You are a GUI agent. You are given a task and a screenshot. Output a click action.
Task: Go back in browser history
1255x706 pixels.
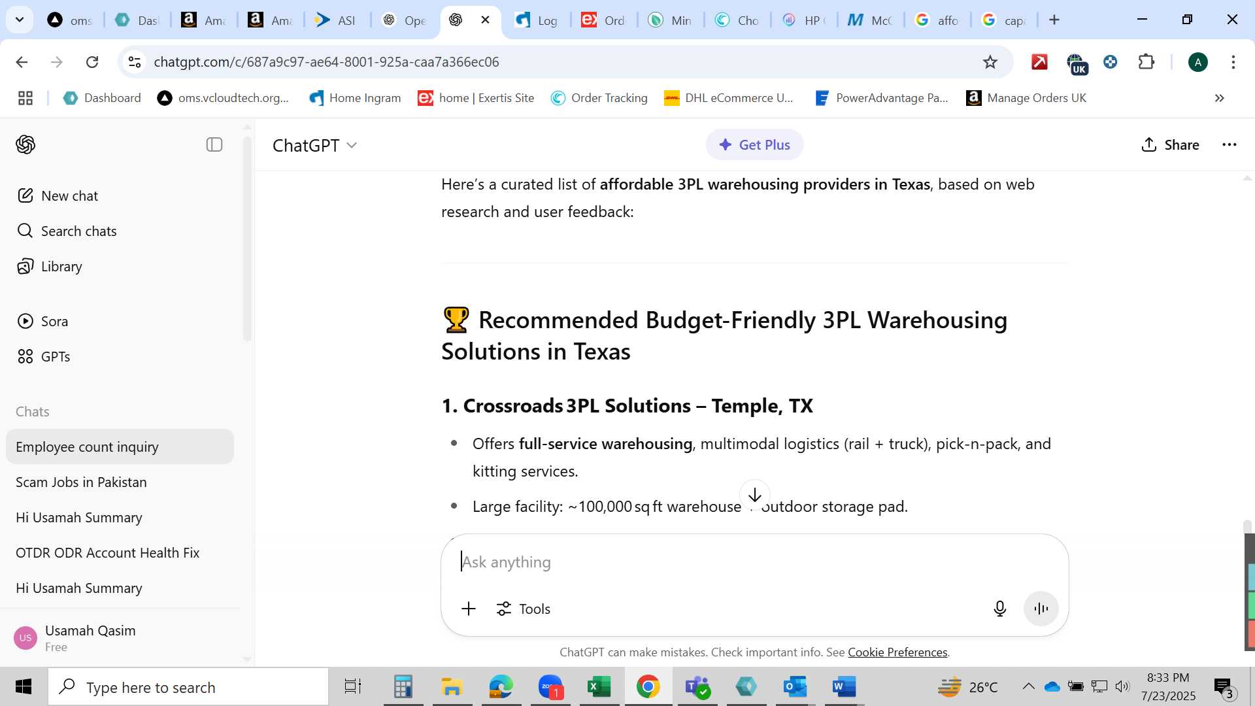(x=22, y=62)
